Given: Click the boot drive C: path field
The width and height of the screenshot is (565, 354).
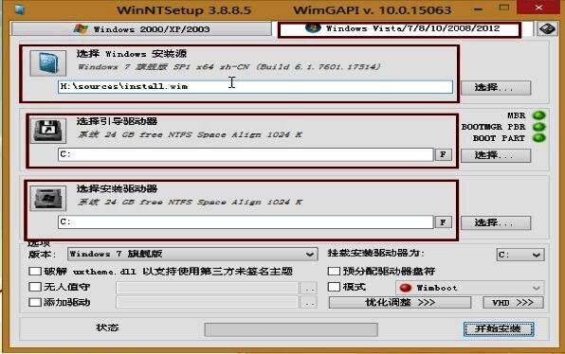Looking at the screenshot, I should point(246,154).
